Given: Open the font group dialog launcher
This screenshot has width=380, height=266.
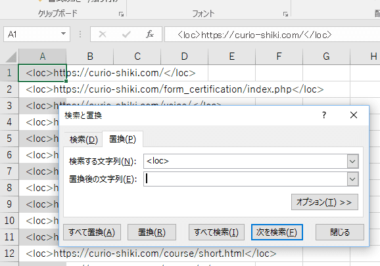Looking at the screenshot, I should coord(285,14).
